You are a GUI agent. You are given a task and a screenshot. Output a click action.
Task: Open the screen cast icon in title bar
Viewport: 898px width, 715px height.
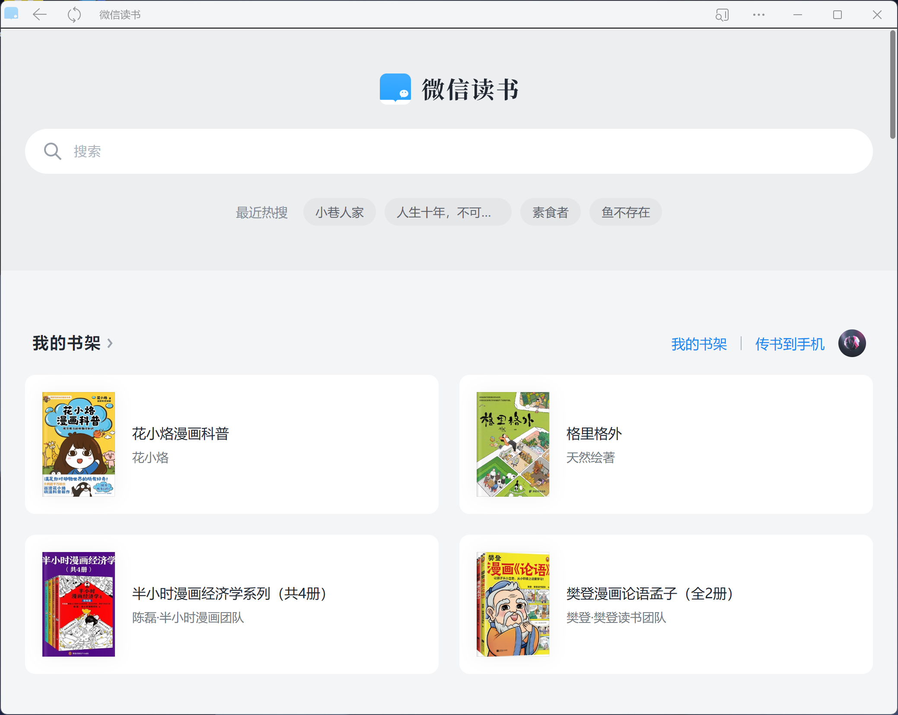(x=722, y=15)
